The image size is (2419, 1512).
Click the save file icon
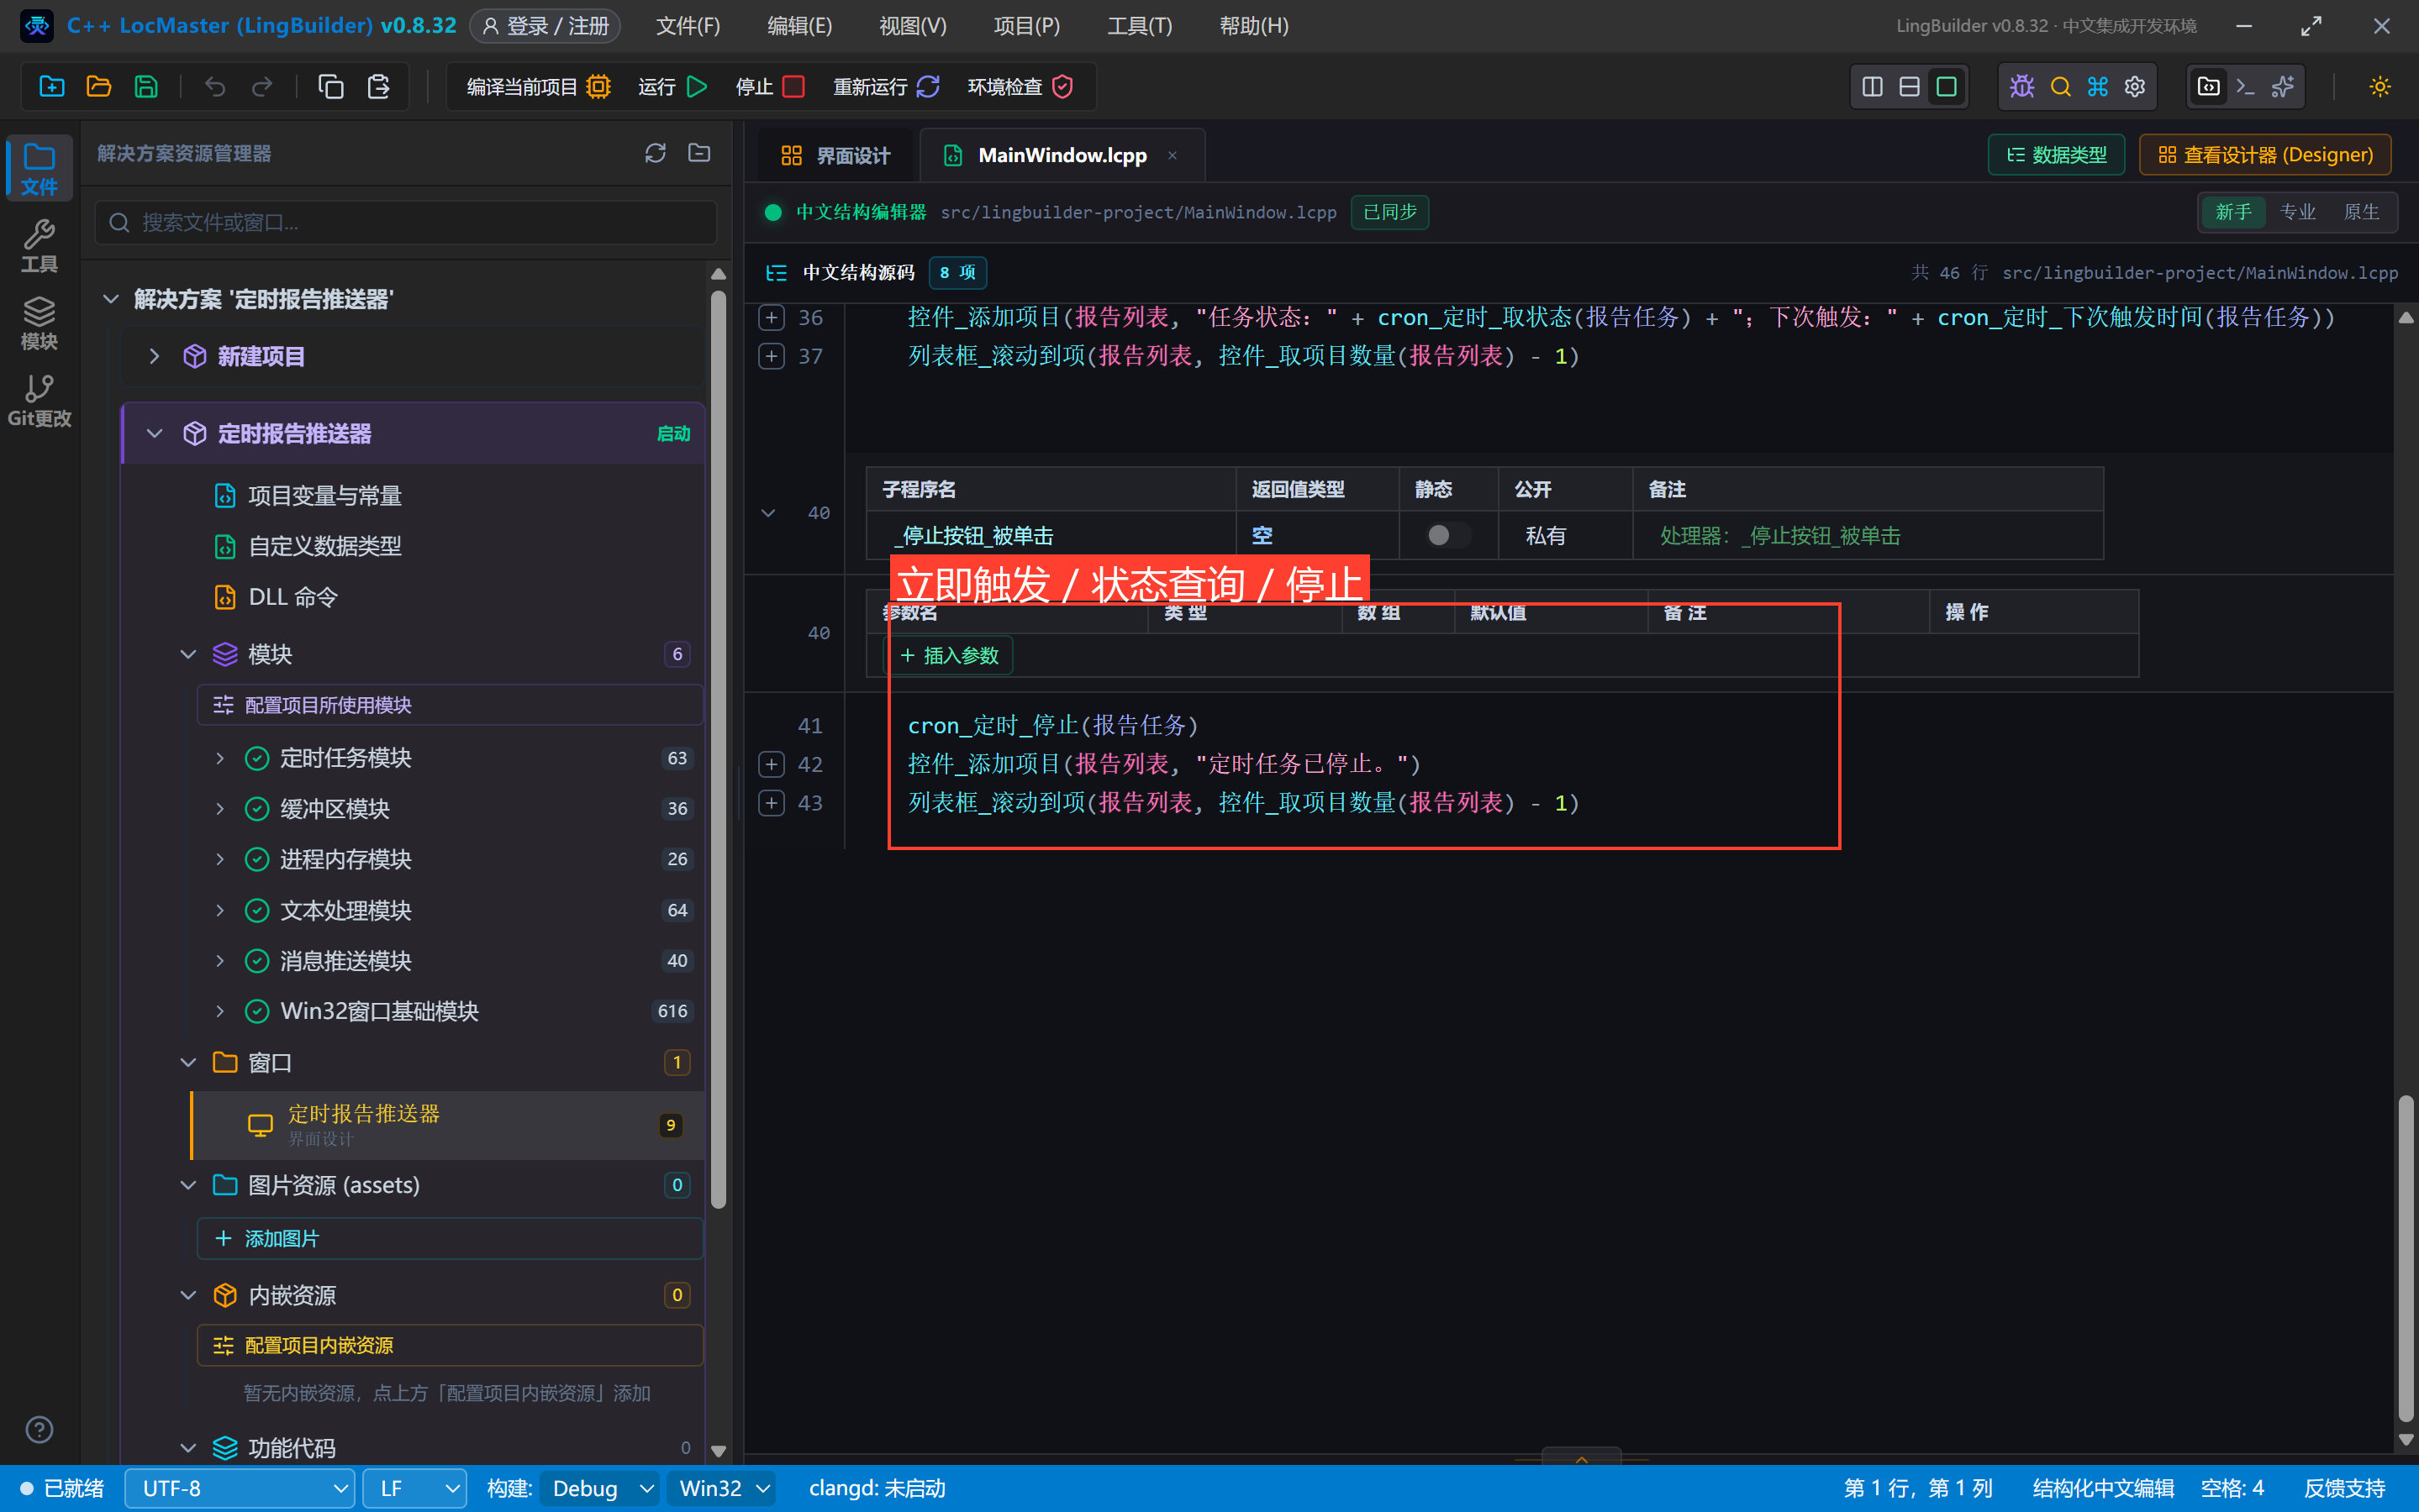click(146, 87)
